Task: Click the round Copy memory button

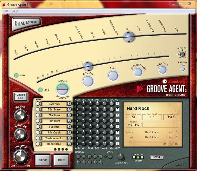Action: coord(110,157)
